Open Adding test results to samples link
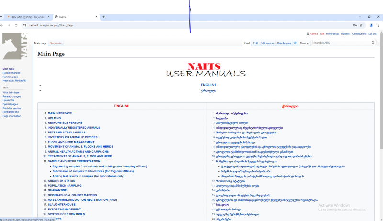The height and width of the screenshot is (221, 383). 88,176
